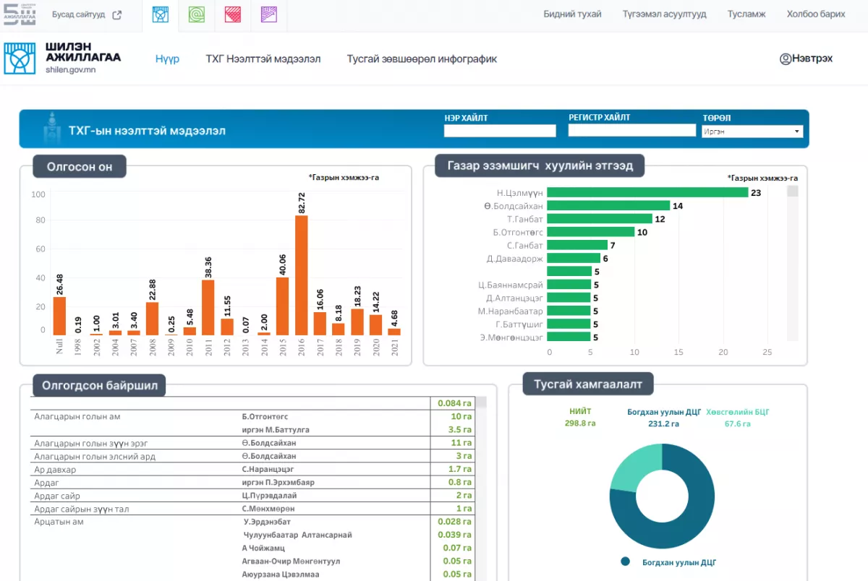This screenshot has height=581, width=868.
Task: Click the user icon next to Нэвтрэх
Action: pos(786,59)
